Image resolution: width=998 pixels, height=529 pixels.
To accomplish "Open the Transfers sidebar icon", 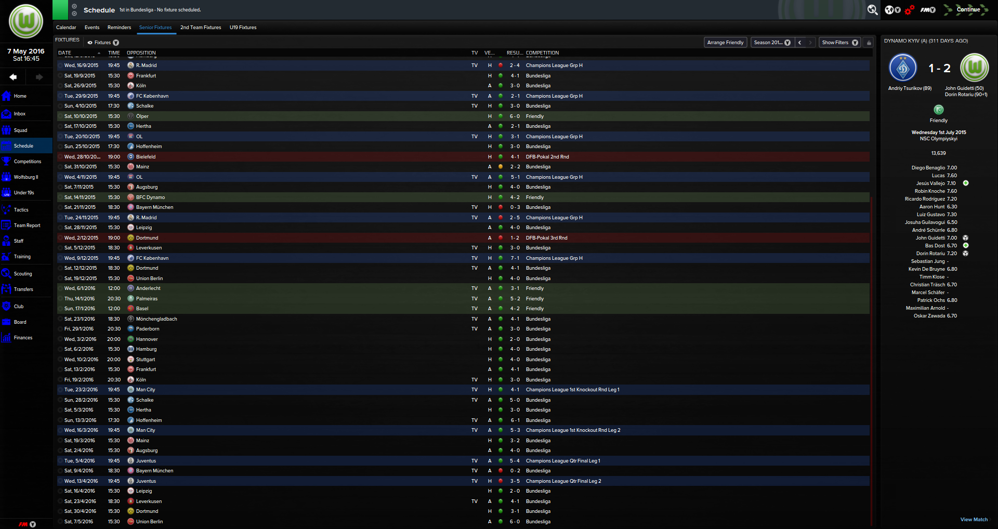I will pos(6,289).
